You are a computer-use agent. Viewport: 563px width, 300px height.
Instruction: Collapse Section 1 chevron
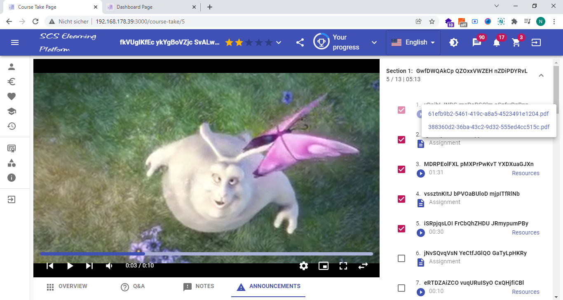tap(541, 75)
